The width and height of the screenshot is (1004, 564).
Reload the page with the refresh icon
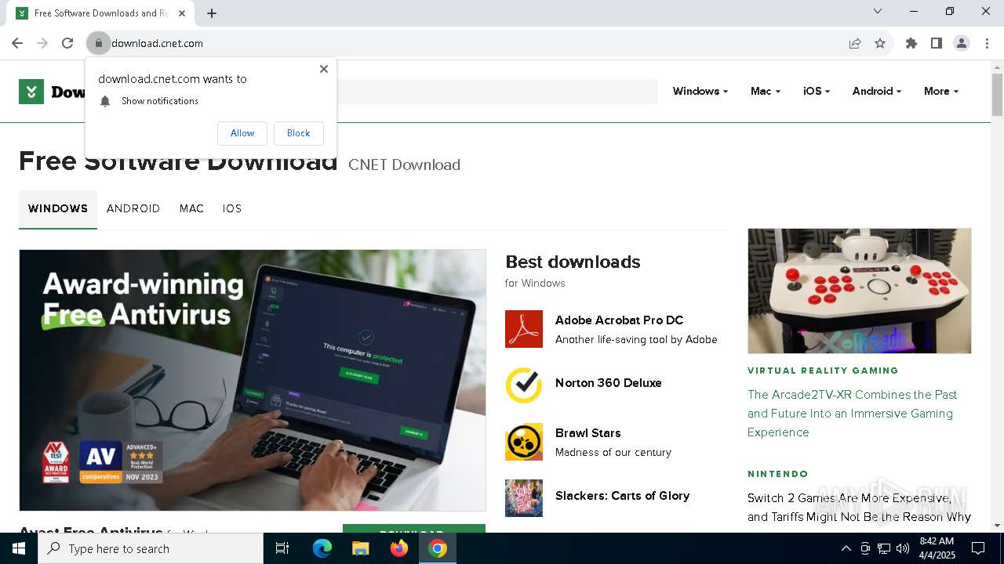point(67,43)
